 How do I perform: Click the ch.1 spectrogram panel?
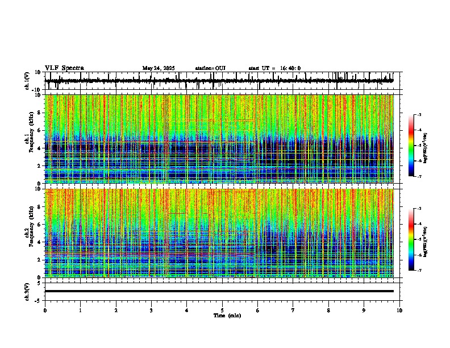click(219, 139)
